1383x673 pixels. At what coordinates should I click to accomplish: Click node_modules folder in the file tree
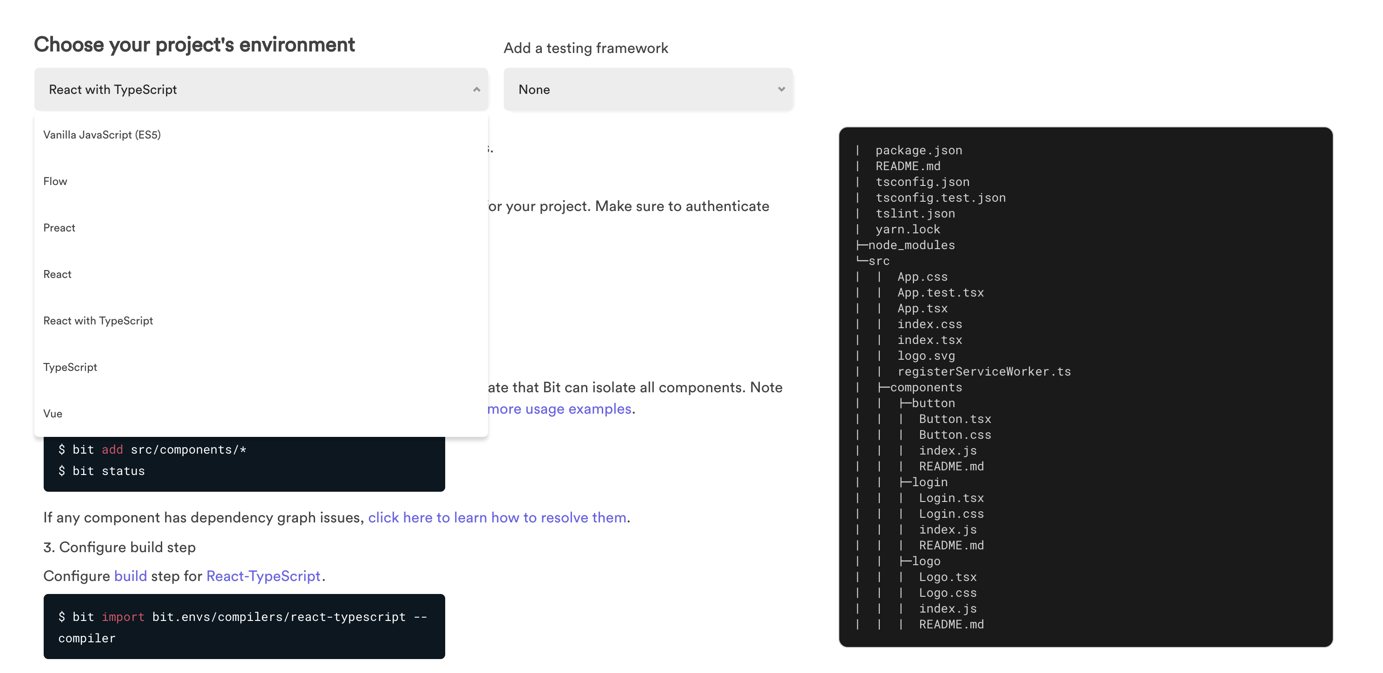(911, 245)
